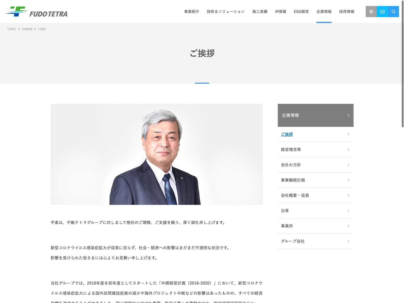This screenshot has width=404, height=303.
Task: Click the arrow next to 会社の方針
Action: [x=348, y=165]
